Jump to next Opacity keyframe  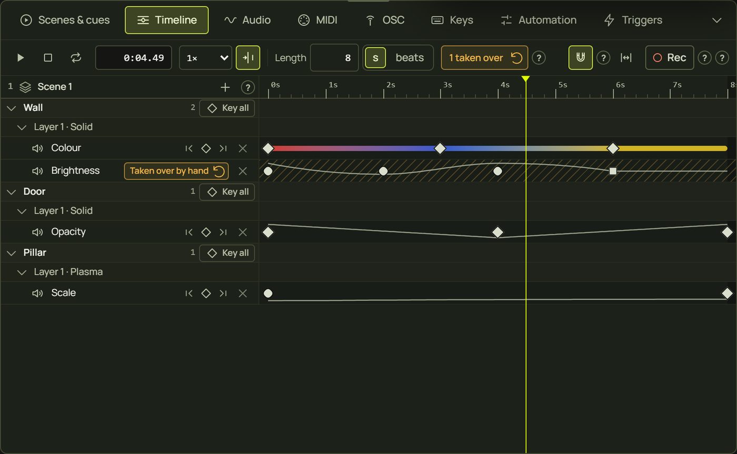(223, 232)
